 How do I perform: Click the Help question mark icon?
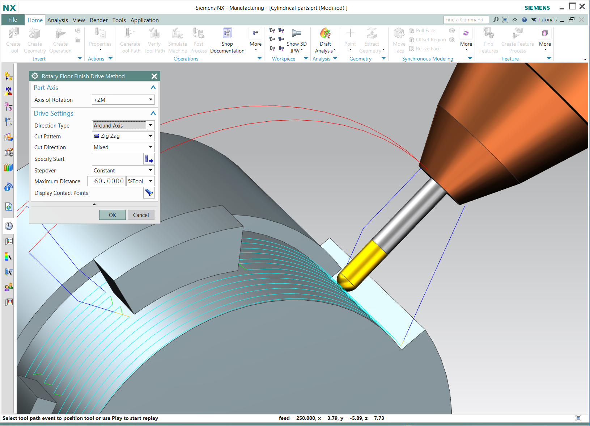[x=524, y=20]
